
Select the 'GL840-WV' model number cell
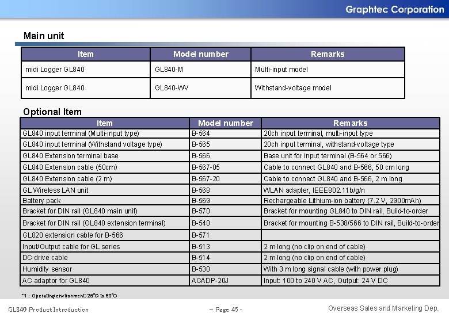click(x=200, y=88)
